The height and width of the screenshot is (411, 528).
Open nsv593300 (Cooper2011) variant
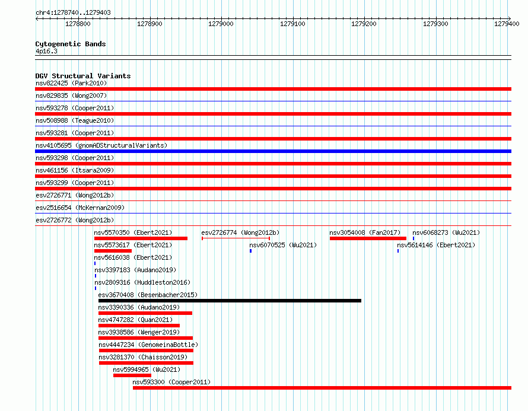pos(171,382)
